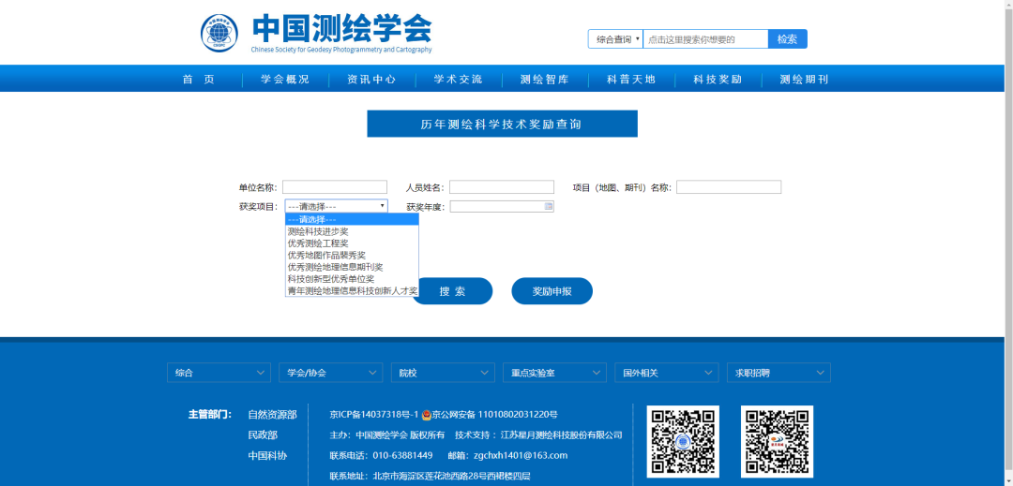Select 测绘科技进步奖 from the dropdown list
Screen dimensions: 1013x486
point(318,231)
